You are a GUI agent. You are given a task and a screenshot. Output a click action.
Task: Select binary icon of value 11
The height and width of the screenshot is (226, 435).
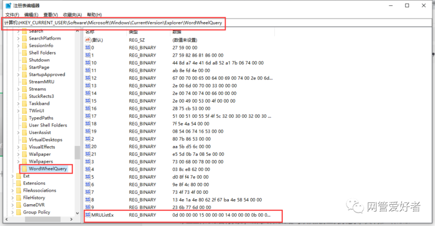click(88, 70)
